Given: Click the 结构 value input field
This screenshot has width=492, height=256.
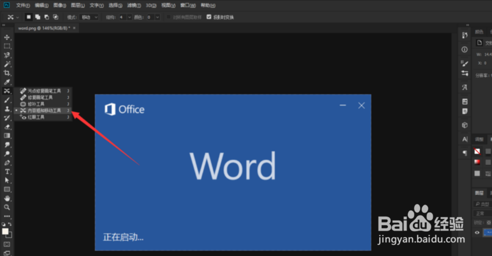Looking at the screenshot, I should (x=122, y=17).
